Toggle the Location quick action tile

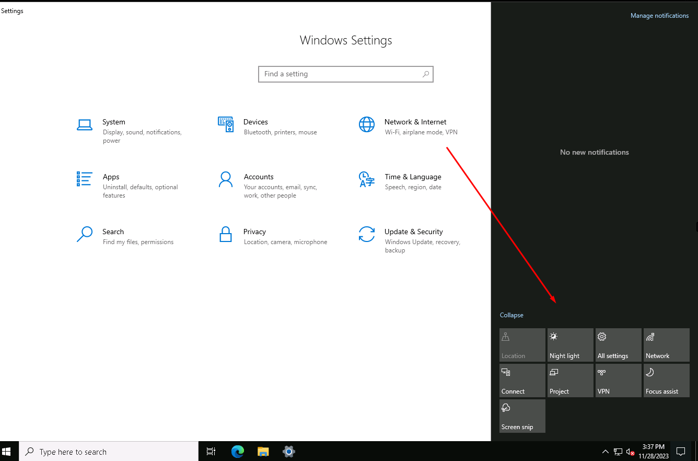(522, 345)
